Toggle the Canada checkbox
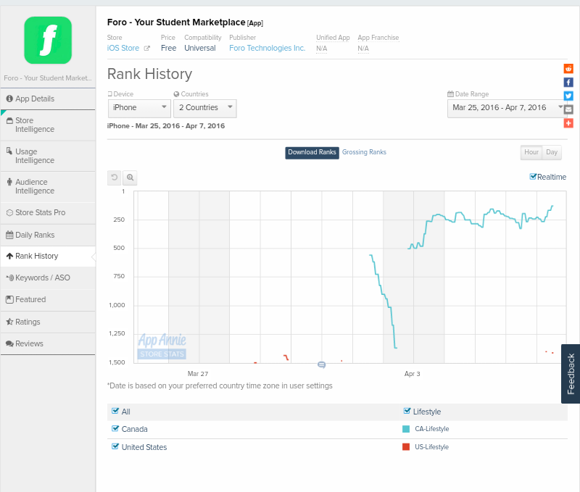Viewport: 580px width, 492px height. coord(115,428)
